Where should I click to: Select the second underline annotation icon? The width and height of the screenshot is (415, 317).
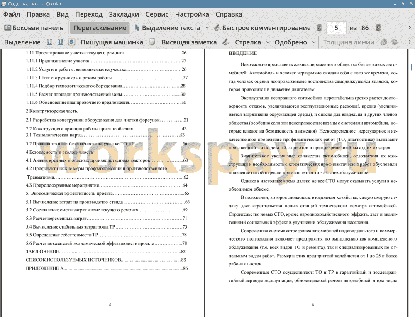(x=60, y=42)
